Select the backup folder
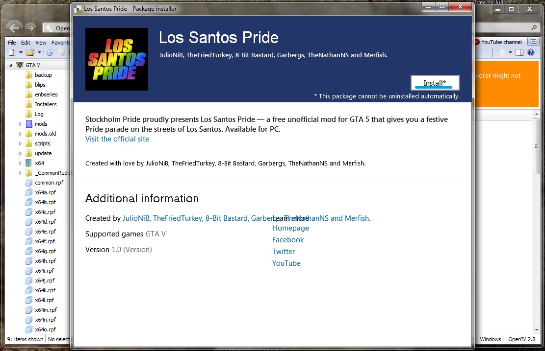The image size is (545, 351). click(x=43, y=75)
